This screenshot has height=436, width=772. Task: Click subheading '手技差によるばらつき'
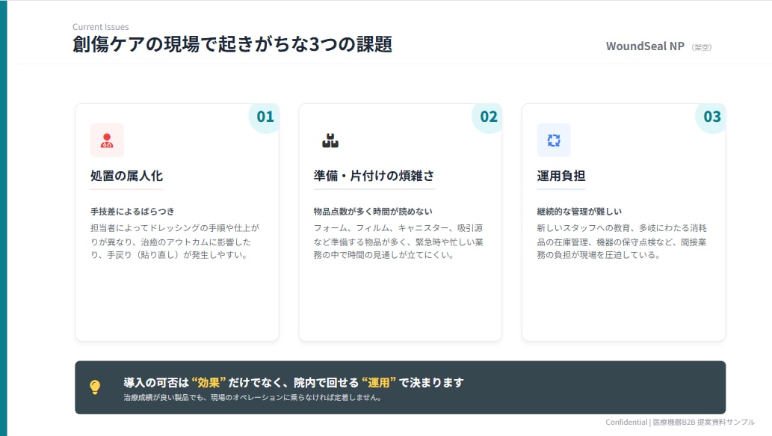tap(132, 212)
